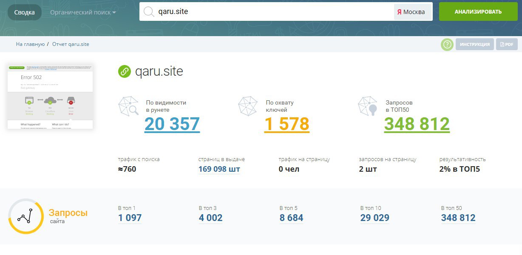Click the 2 шт queries per page value
The width and height of the screenshot is (522, 255).
tap(368, 169)
